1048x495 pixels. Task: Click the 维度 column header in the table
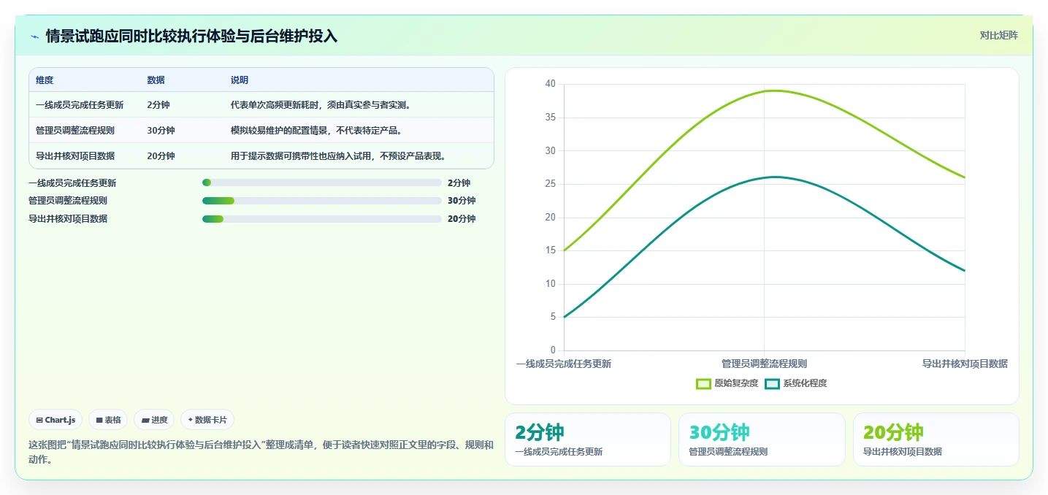pyautogui.click(x=45, y=80)
